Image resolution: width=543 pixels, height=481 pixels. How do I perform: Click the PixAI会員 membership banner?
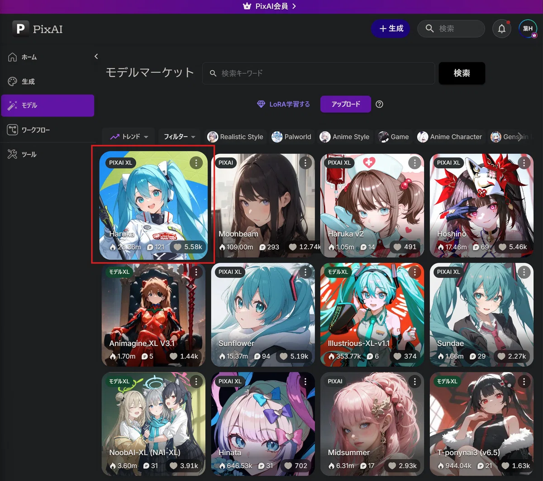coord(270,6)
